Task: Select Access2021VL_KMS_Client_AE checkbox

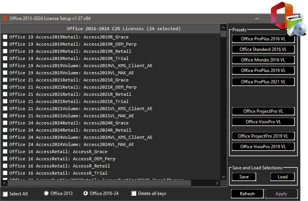Action: click(x=5, y=109)
